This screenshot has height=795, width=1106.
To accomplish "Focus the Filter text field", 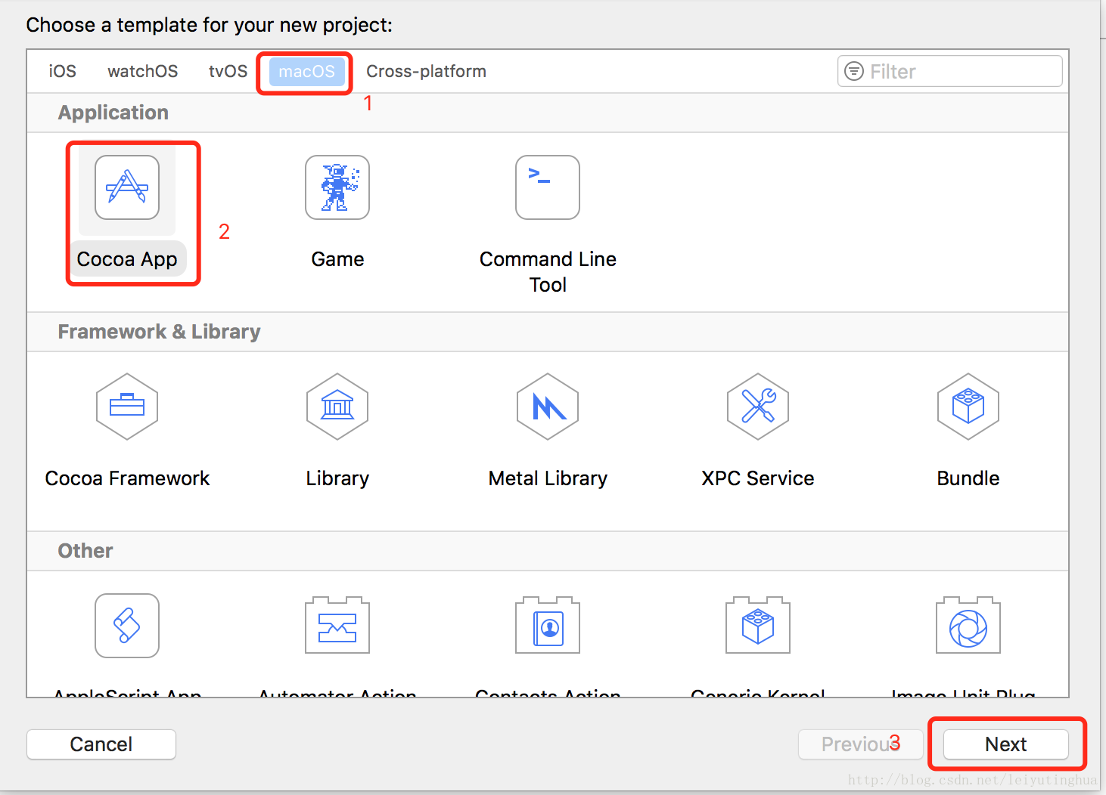I will coord(950,71).
